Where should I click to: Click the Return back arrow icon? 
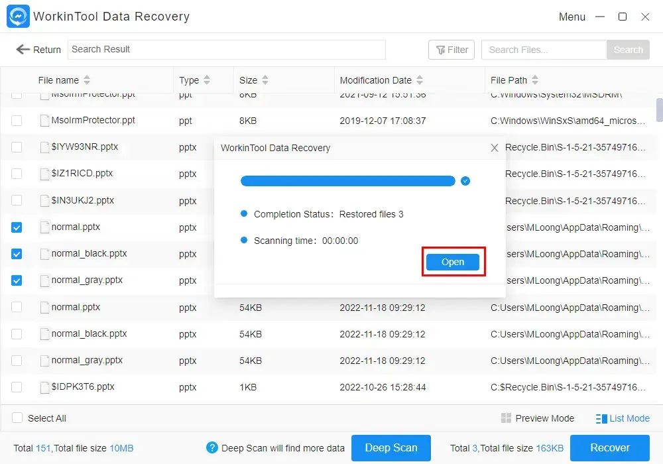(23, 50)
